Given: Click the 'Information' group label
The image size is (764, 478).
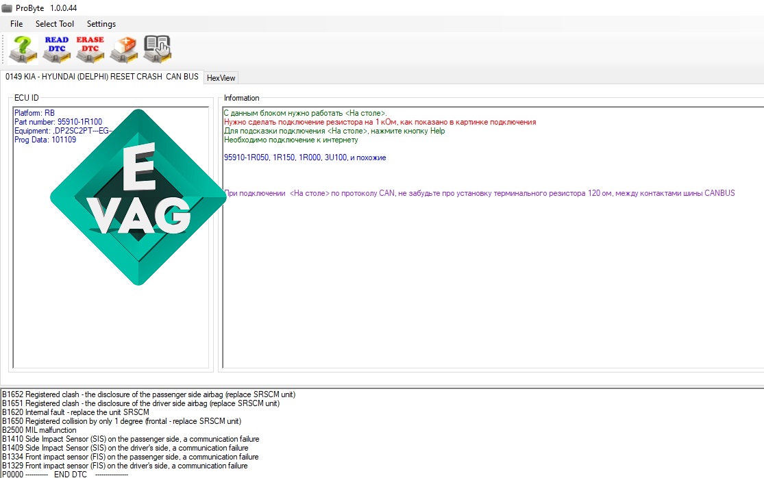Looking at the screenshot, I should (x=242, y=98).
